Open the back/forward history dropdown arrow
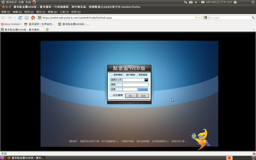 pyautogui.click(x=15, y=18)
